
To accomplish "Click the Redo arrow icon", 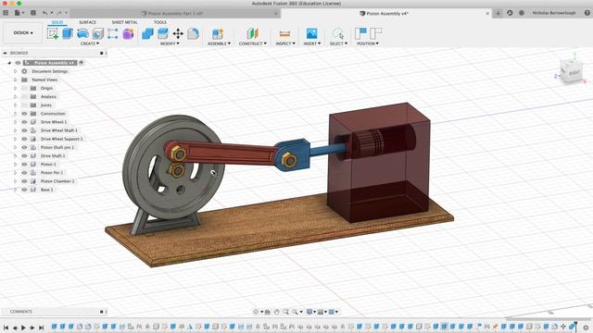I will [59, 13].
